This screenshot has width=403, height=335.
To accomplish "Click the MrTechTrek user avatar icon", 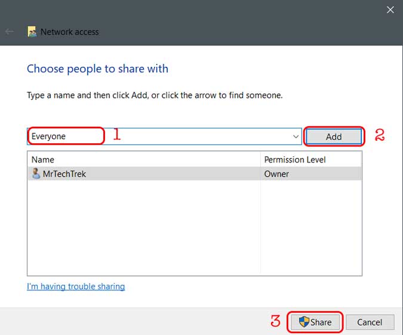I will 36,174.
